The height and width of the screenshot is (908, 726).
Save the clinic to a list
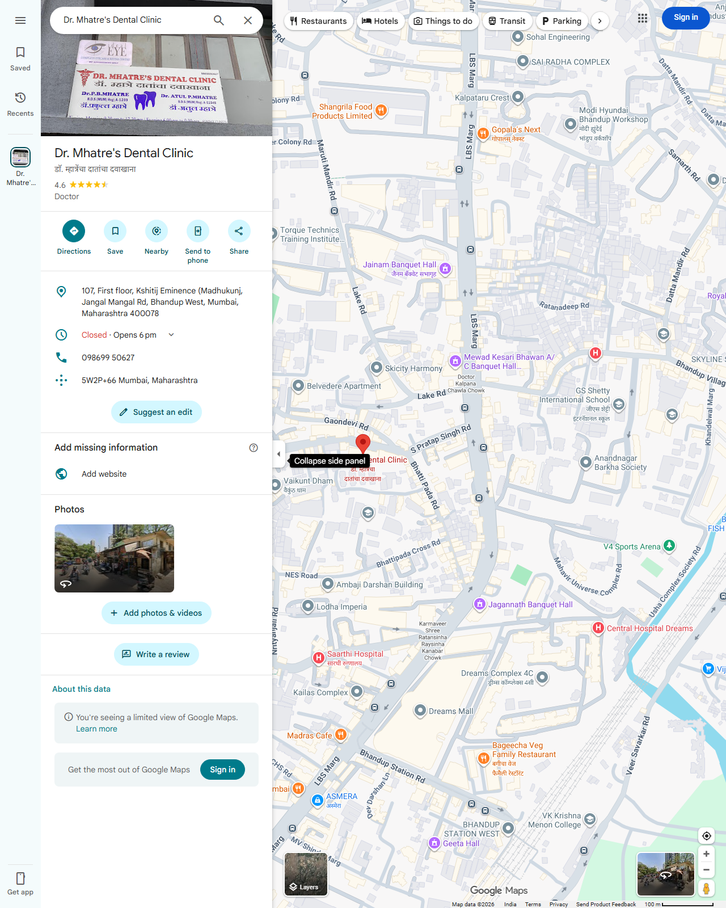115,237
